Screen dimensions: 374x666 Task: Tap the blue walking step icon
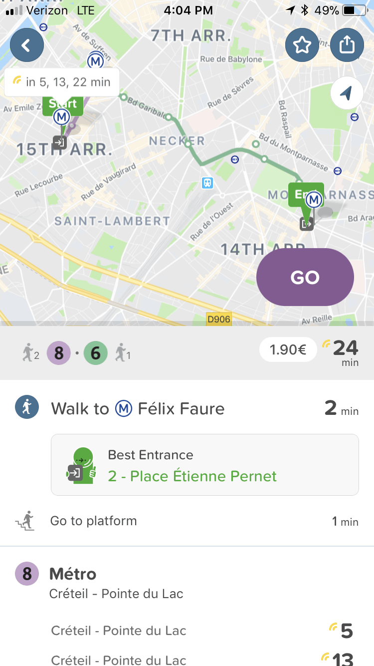pyautogui.click(x=27, y=408)
